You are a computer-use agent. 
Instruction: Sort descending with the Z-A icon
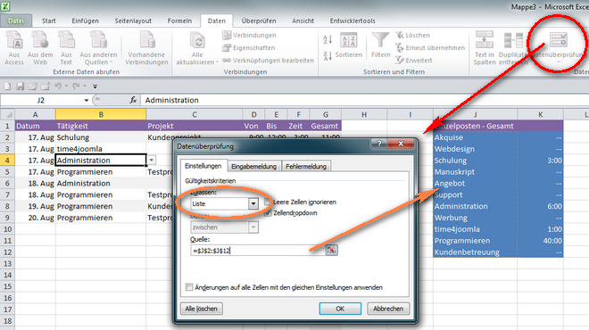click(328, 56)
